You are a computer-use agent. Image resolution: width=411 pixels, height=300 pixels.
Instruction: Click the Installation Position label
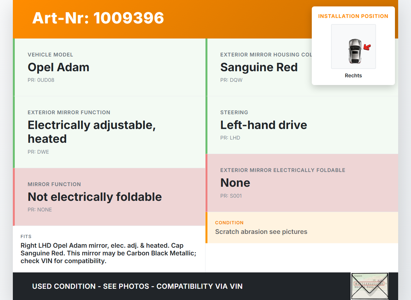[353, 16]
